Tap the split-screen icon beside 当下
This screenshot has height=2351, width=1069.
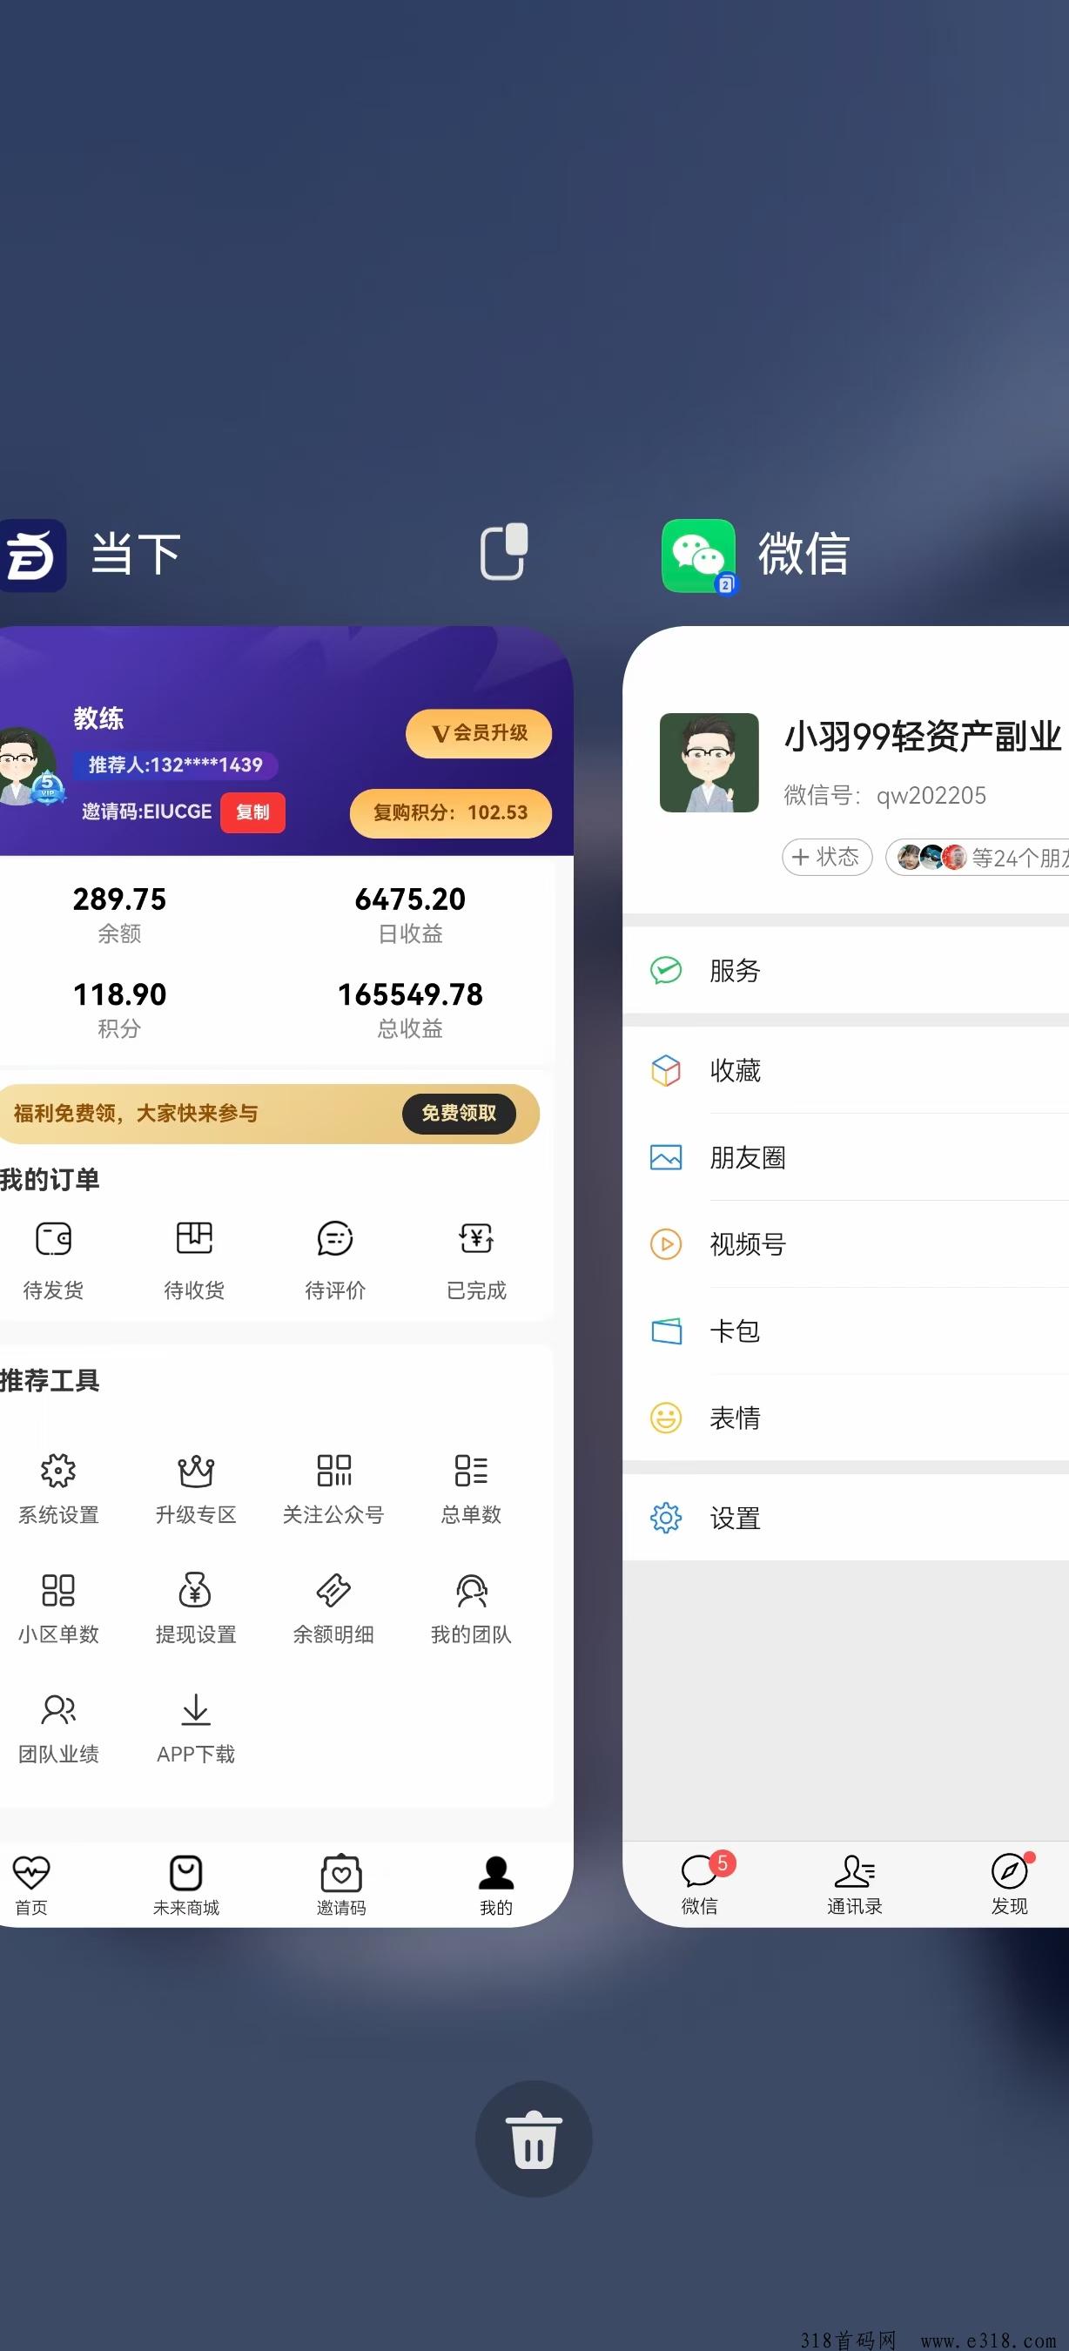pos(504,551)
